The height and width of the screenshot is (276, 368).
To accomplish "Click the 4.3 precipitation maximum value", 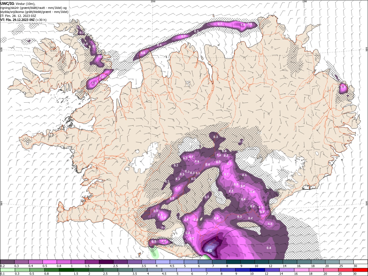I will click(210, 251).
